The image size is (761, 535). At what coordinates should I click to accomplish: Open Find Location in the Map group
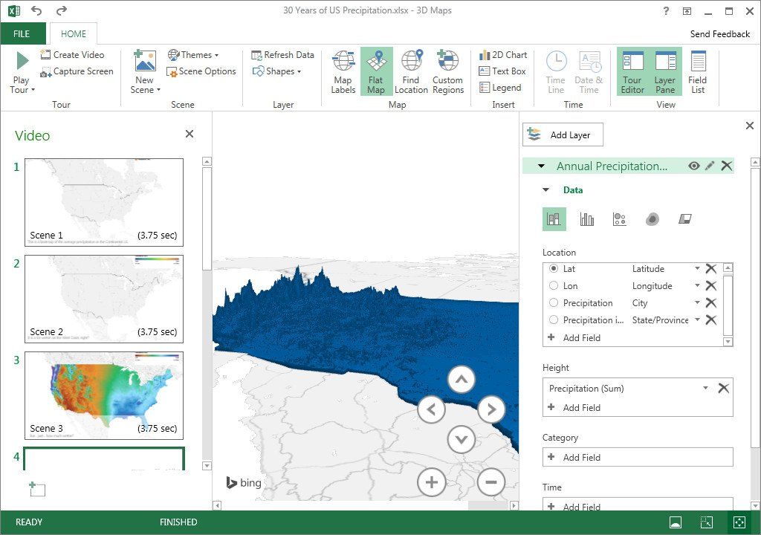pos(411,71)
